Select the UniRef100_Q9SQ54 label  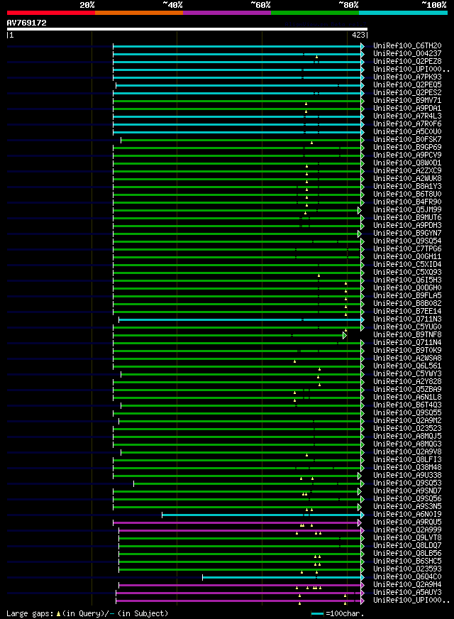pyautogui.click(x=407, y=241)
